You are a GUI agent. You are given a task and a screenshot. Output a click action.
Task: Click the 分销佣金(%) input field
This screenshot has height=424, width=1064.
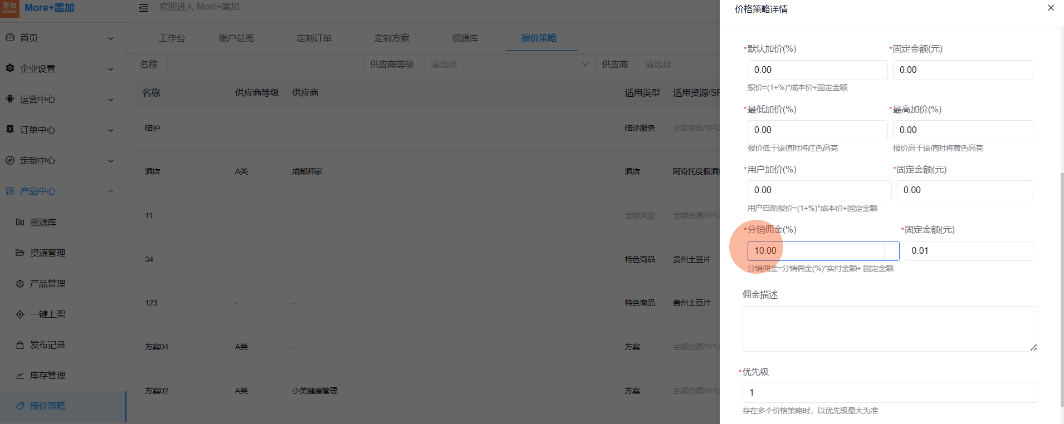pyautogui.click(x=816, y=251)
